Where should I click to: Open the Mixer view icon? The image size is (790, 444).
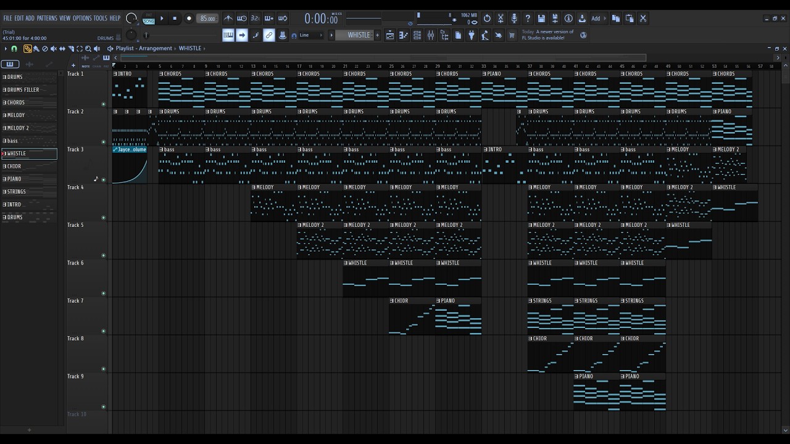coord(431,35)
